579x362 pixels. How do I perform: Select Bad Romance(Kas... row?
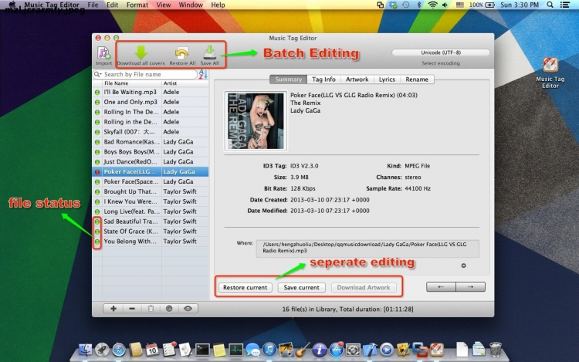(x=151, y=142)
